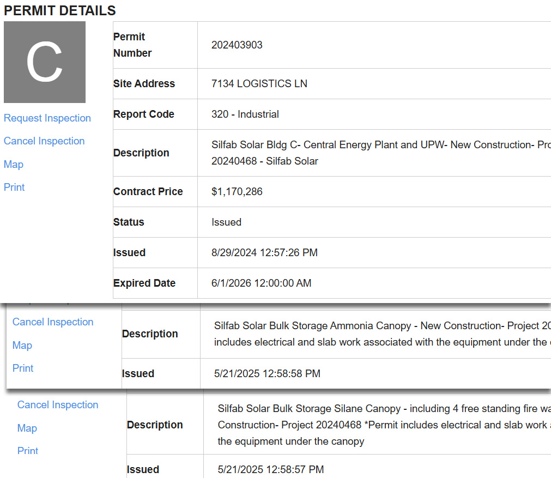Open the Request Inspection link
The height and width of the screenshot is (478, 551).
tap(47, 118)
